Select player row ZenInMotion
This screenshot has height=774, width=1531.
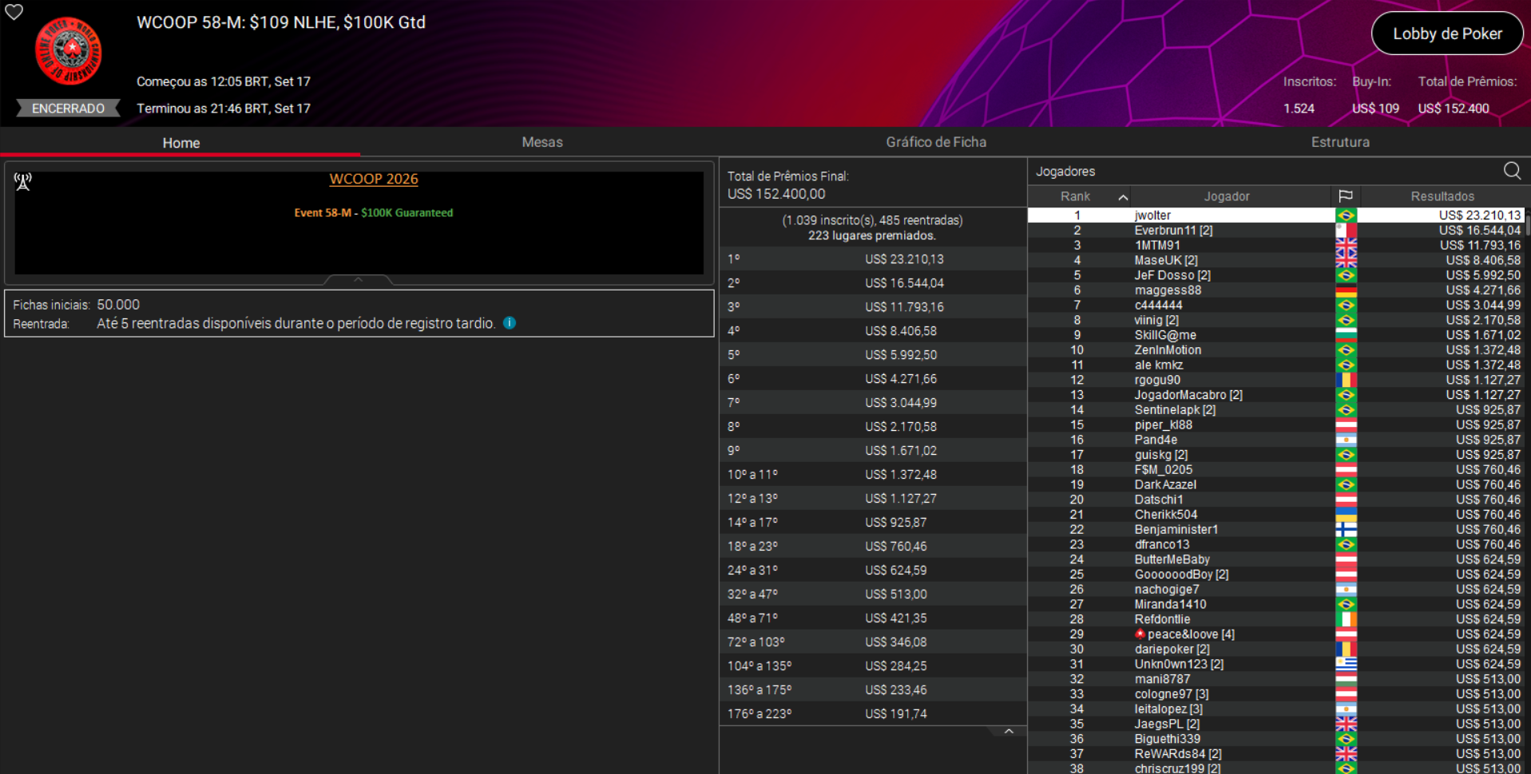[x=1275, y=350]
